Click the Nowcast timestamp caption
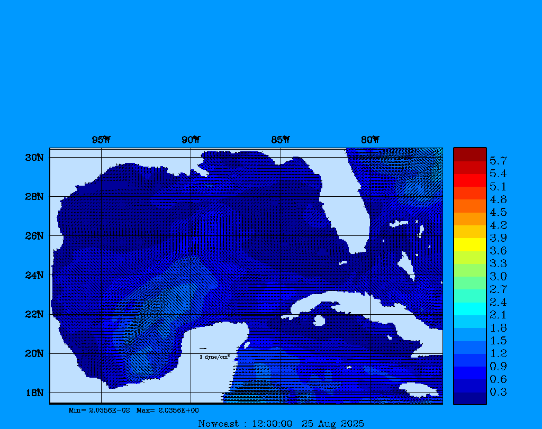 (x=281, y=424)
